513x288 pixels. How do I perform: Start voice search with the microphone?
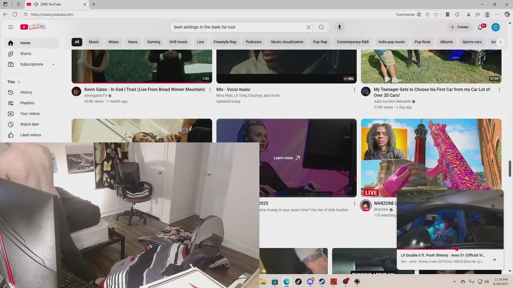click(x=339, y=27)
